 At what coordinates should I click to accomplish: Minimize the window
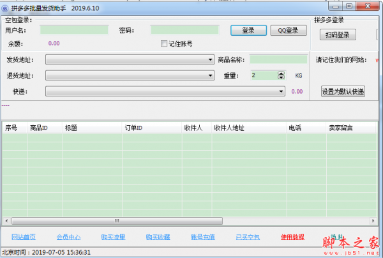click(x=336, y=6)
